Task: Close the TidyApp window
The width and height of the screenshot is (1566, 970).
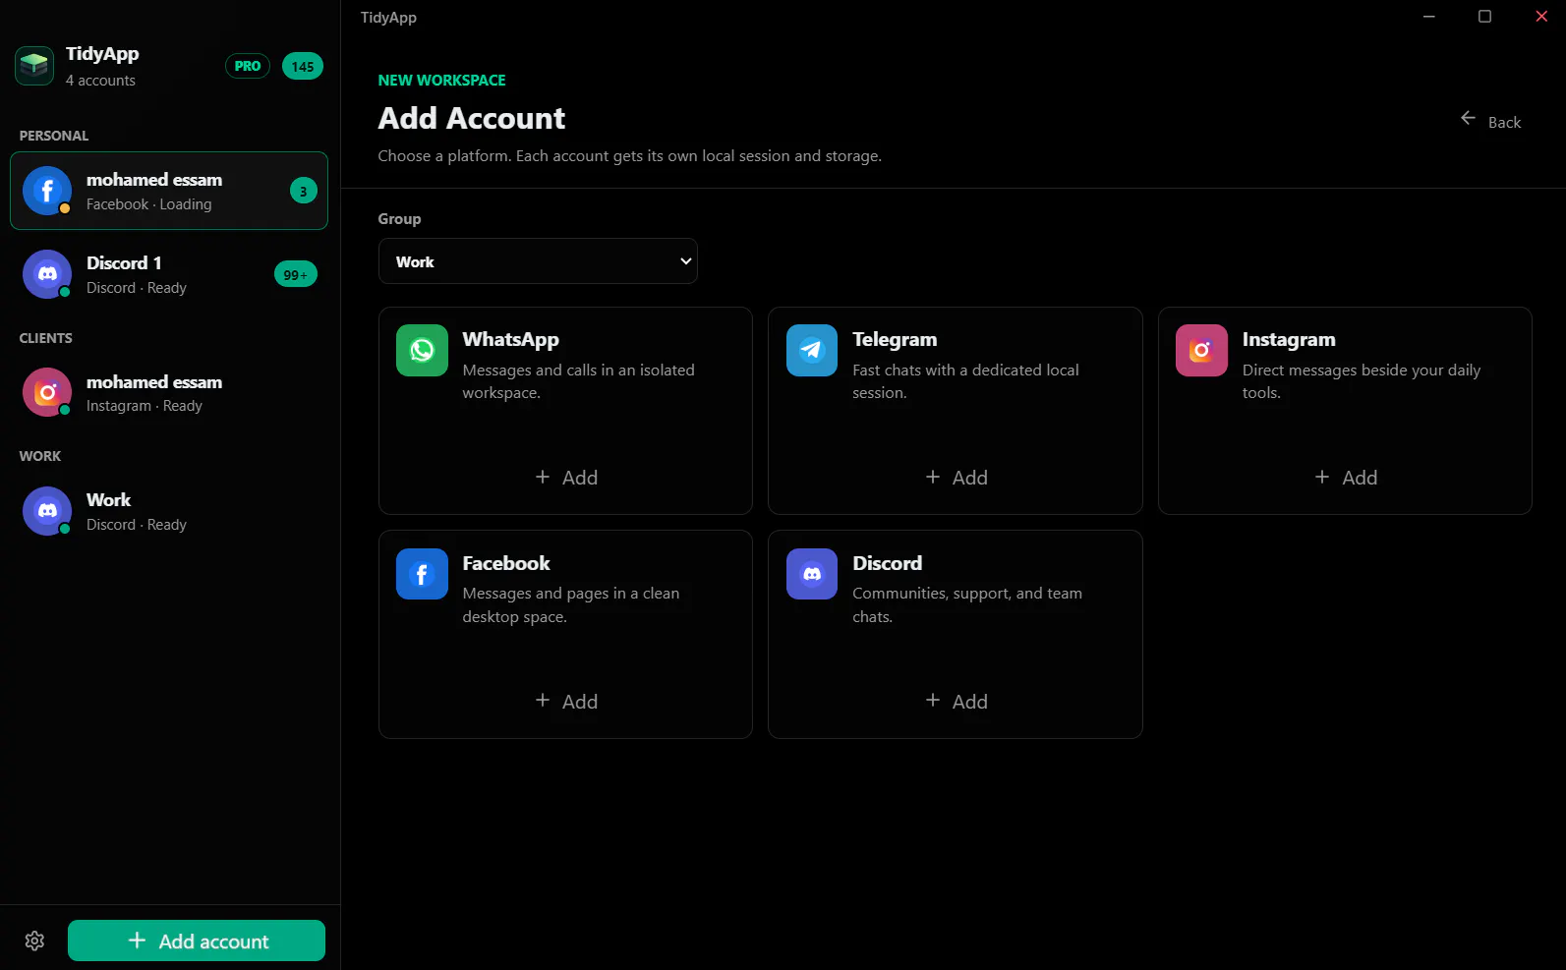Action: [x=1541, y=17]
